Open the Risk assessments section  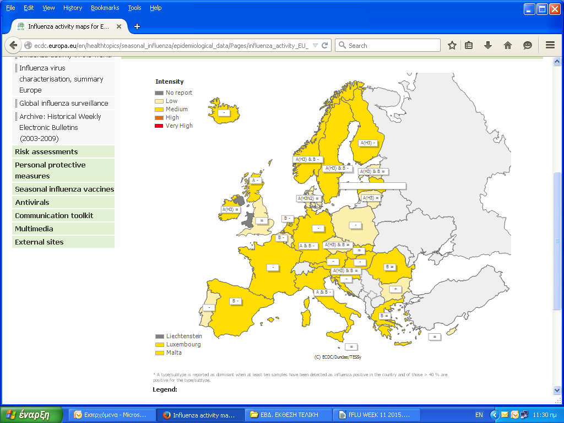pyautogui.click(x=63, y=151)
